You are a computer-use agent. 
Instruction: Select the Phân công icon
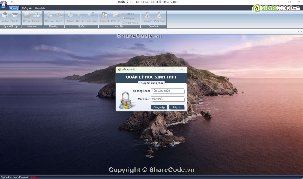tap(159, 17)
